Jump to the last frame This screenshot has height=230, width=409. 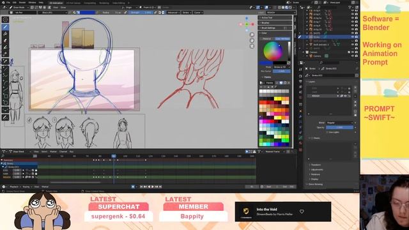[160, 187]
